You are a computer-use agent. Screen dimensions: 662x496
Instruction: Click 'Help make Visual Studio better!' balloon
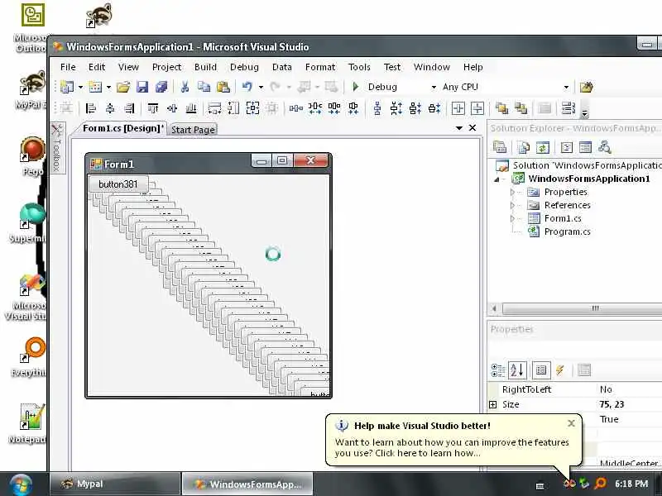pos(453,440)
